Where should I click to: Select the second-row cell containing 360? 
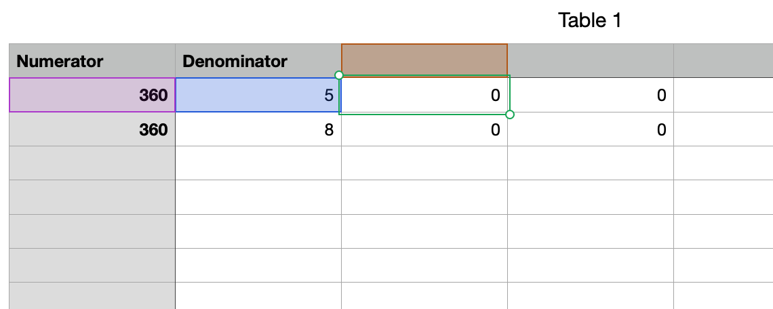[92, 129]
